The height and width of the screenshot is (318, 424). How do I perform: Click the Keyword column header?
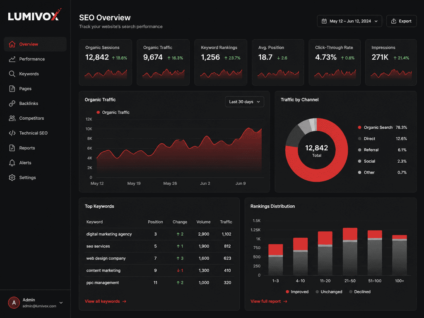pyautogui.click(x=94, y=222)
